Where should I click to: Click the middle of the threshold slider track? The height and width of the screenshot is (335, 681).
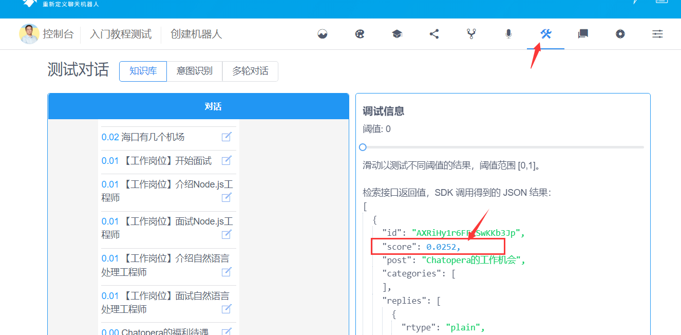503,147
